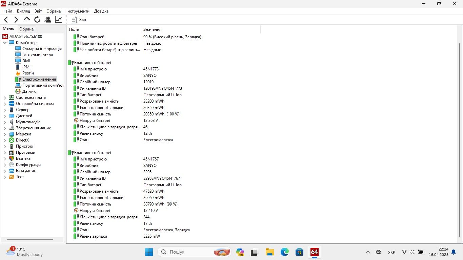
Task: Open File Explorer from taskbar
Action: coord(269,252)
